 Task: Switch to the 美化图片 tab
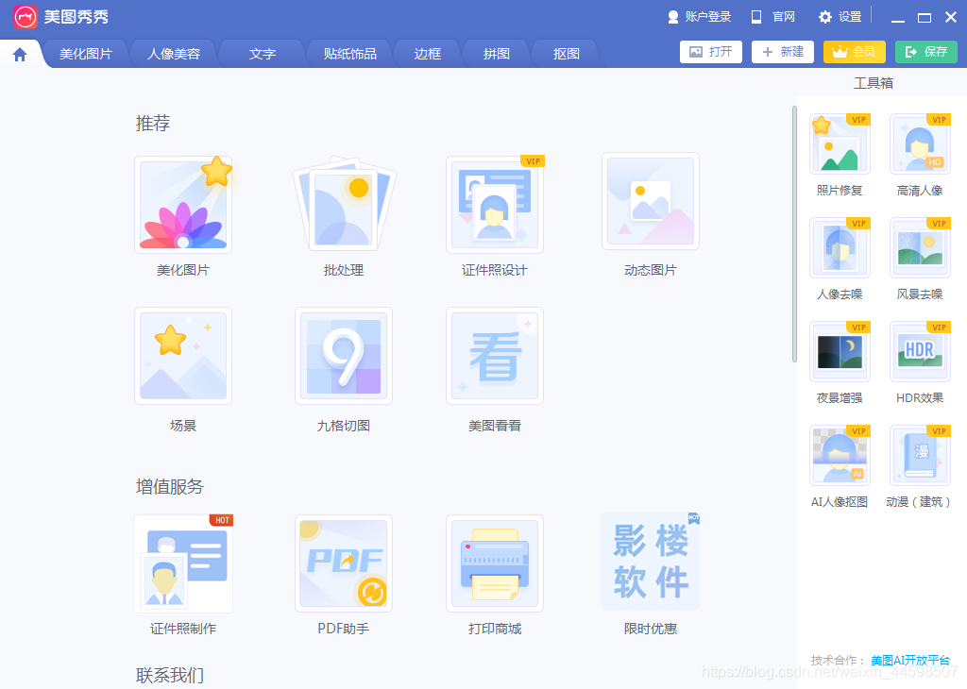tap(86, 54)
